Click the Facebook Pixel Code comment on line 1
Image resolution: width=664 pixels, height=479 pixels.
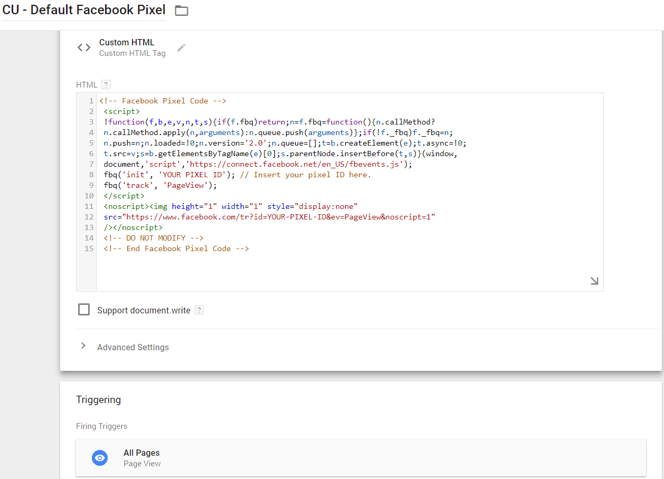163,101
